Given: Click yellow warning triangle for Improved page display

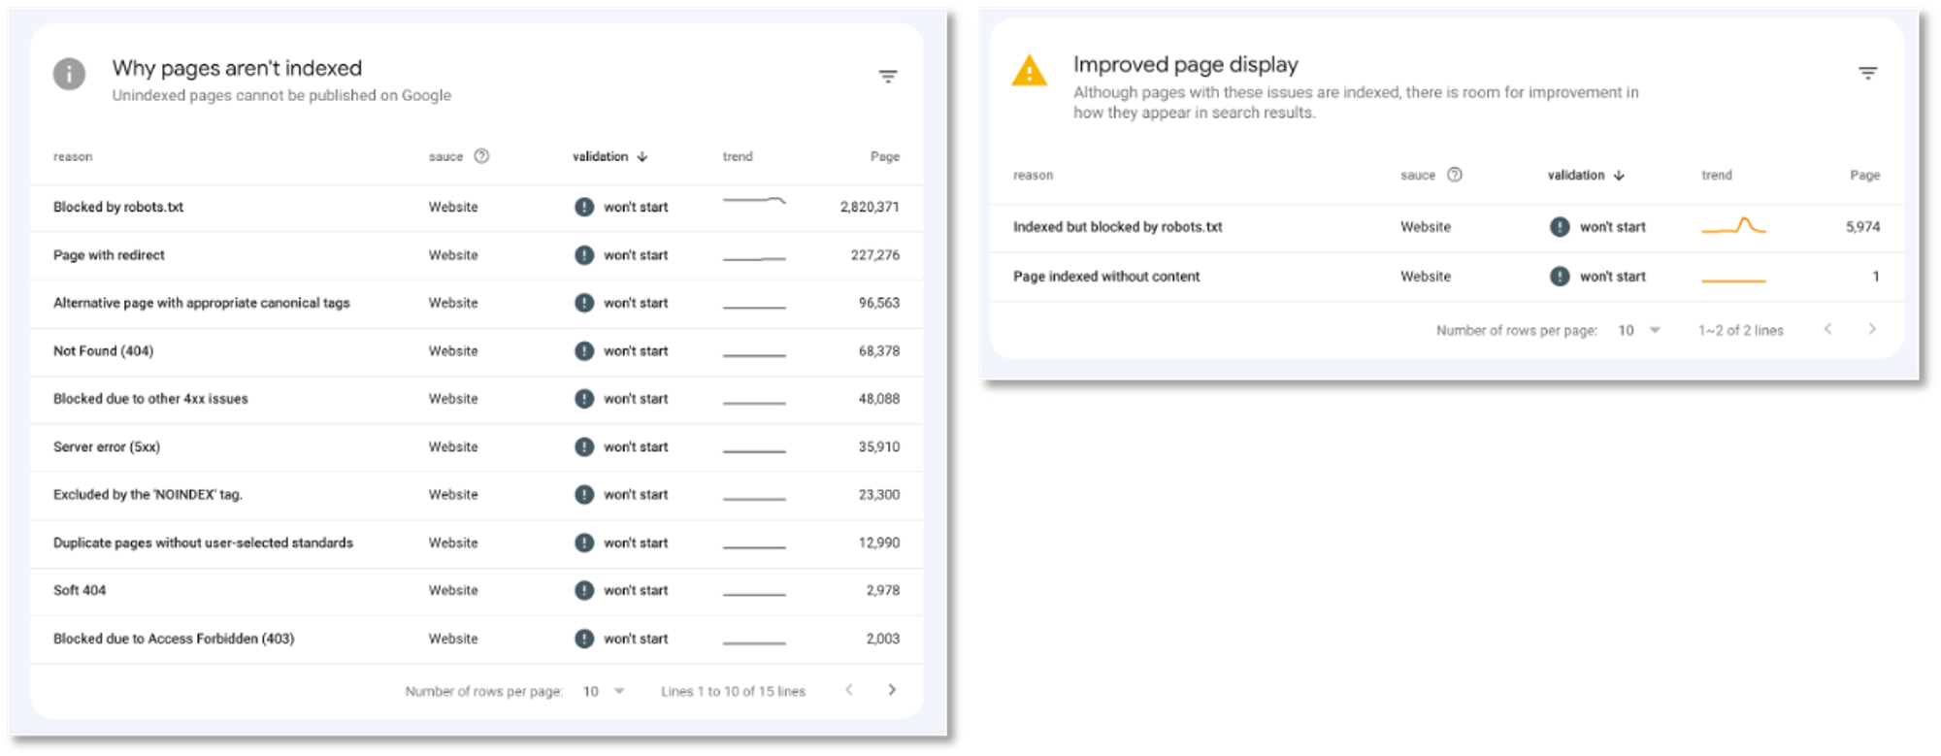Looking at the screenshot, I should pos(1029,71).
